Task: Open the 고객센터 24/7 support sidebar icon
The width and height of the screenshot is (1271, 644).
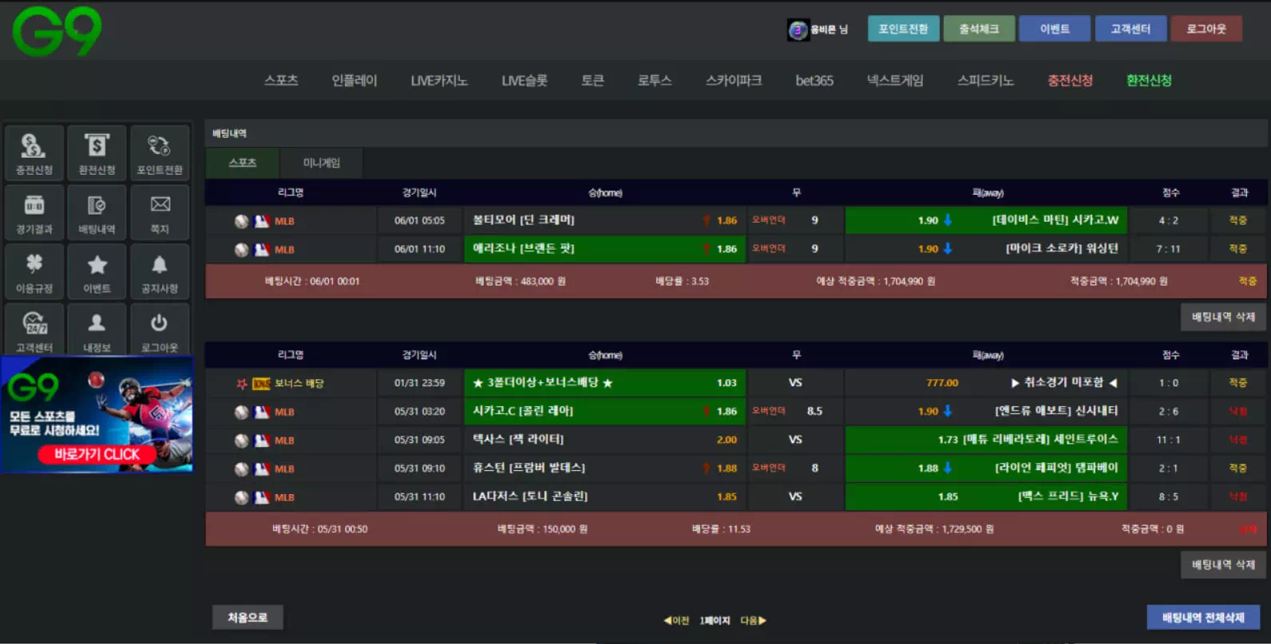Action: point(34,329)
